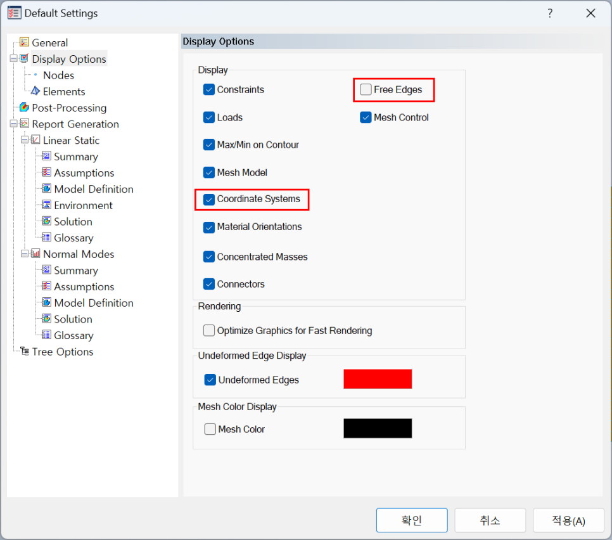Collapse the Report Generation tree node
The height and width of the screenshot is (540, 612).
pos(13,124)
